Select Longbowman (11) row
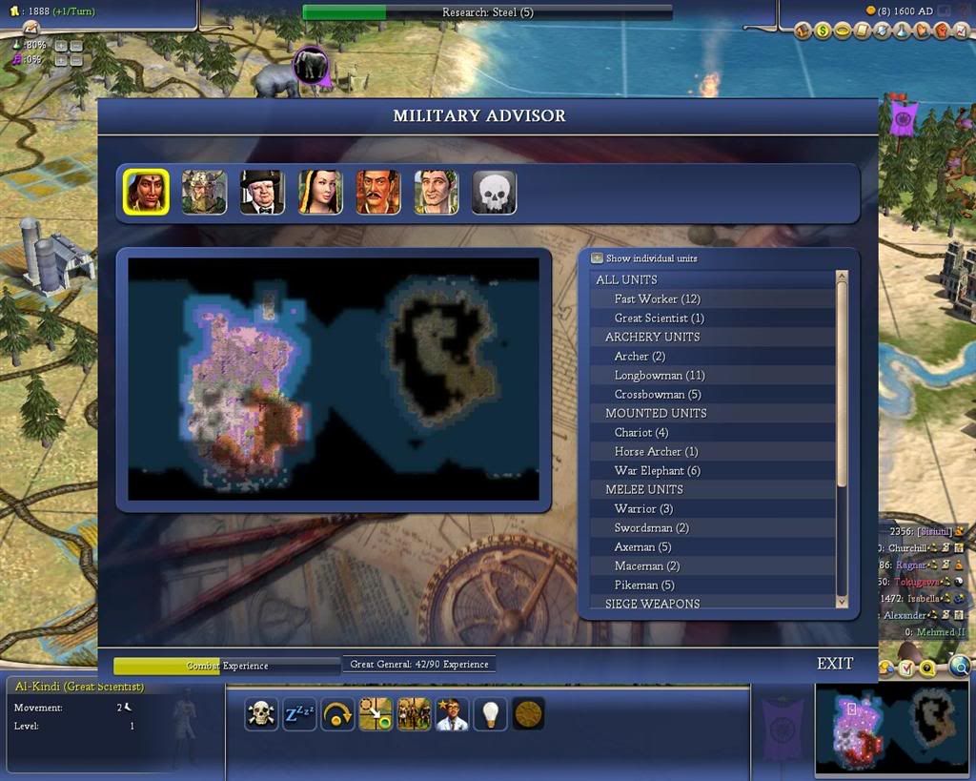This screenshot has height=781, width=976. pos(713,375)
